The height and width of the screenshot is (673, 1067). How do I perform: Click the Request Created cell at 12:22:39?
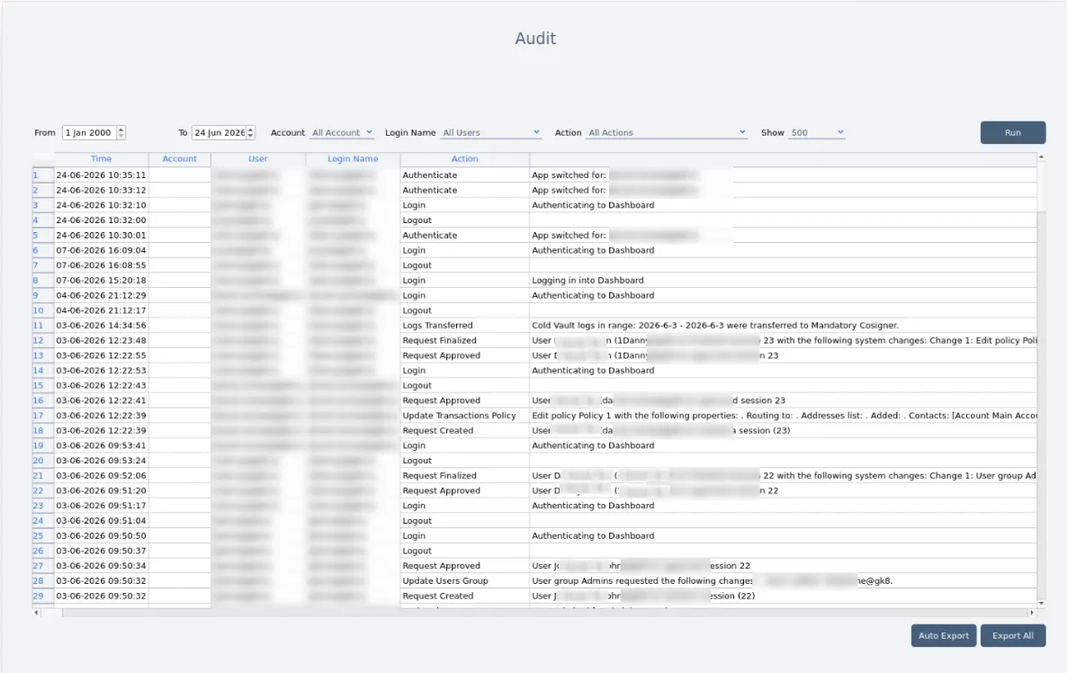(465, 431)
